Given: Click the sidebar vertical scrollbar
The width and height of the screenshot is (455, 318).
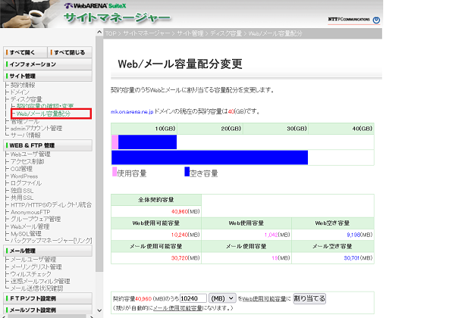Looking at the screenshot, I should (99, 151).
